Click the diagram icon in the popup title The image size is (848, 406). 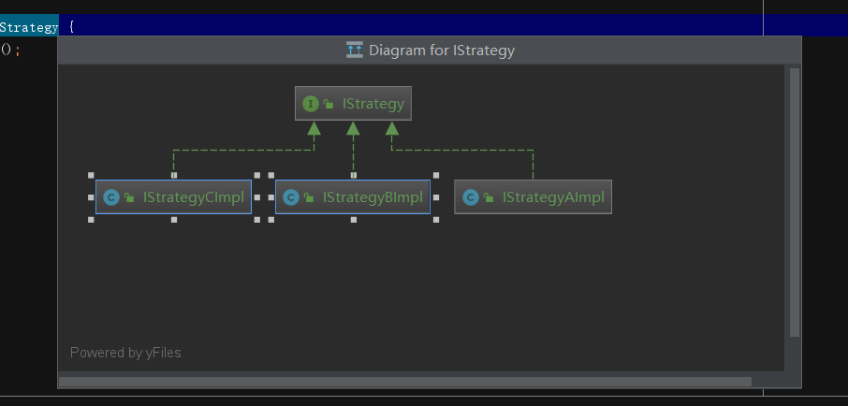355,51
